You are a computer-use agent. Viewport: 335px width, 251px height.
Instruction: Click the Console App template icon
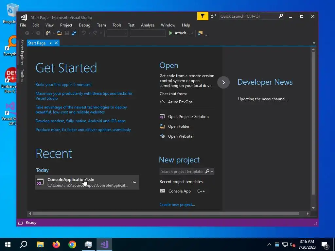[163, 191]
